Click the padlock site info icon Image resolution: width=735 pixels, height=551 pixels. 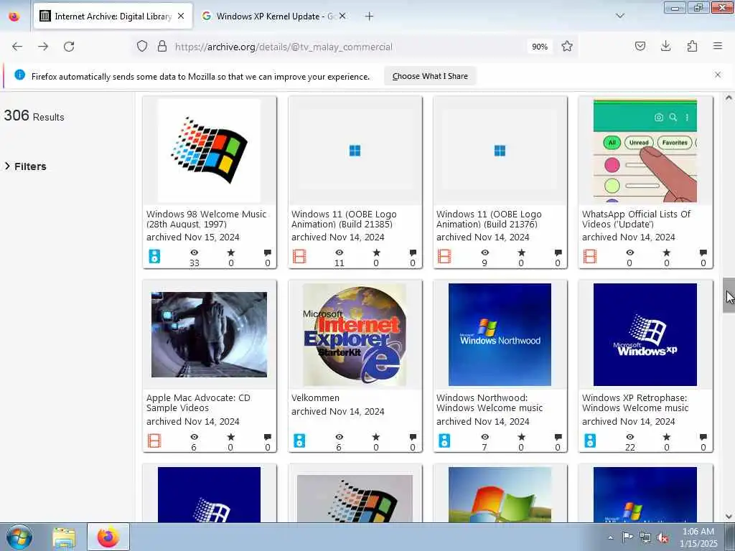point(162,46)
